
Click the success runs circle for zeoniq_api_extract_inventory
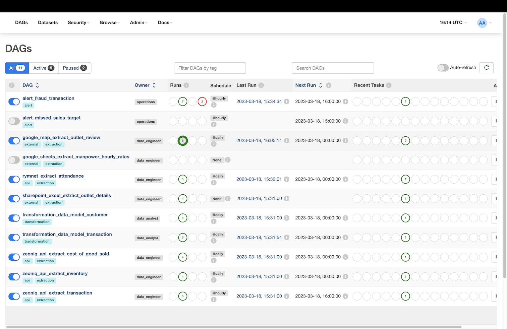(183, 277)
